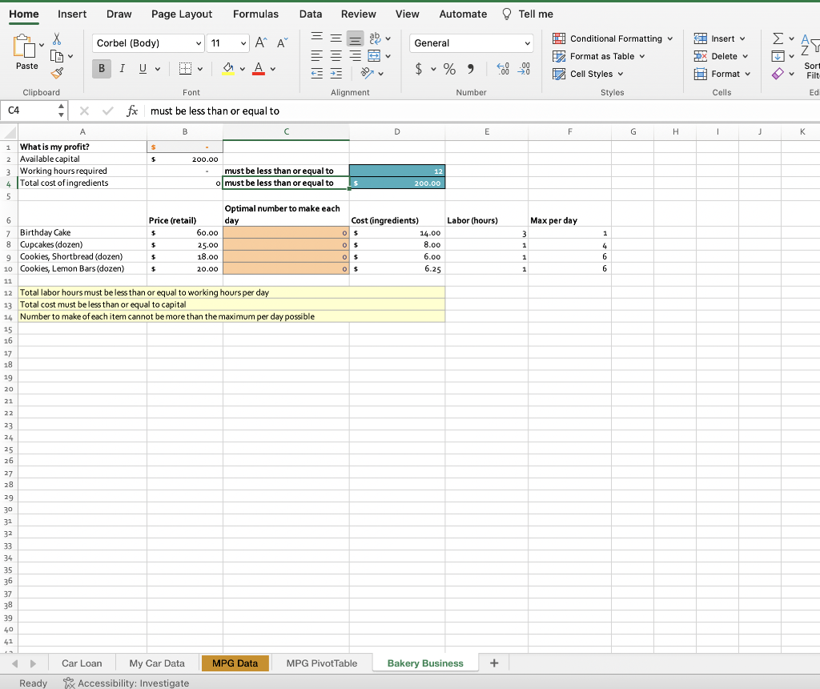This screenshot has width=820, height=689.
Task: Click the Format Painter icon
Action: [x=58, y=73]
